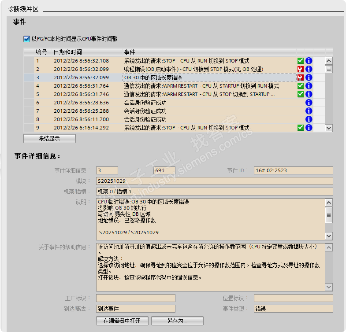The image size is (346, 332).
Task: Click green checkmark icon in event row 4
Action: 300,86
